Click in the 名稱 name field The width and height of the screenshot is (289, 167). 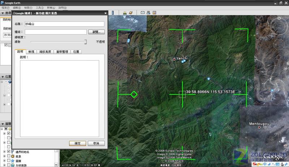(65, 24)
